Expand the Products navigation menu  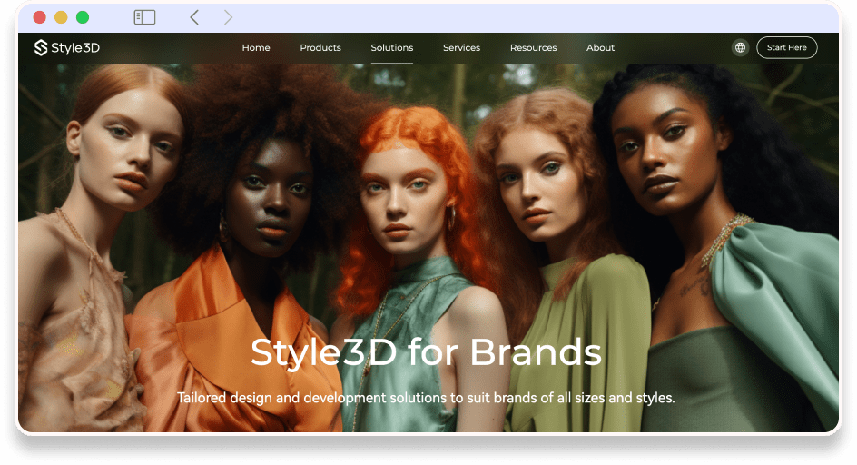click(x=320, y=48)
